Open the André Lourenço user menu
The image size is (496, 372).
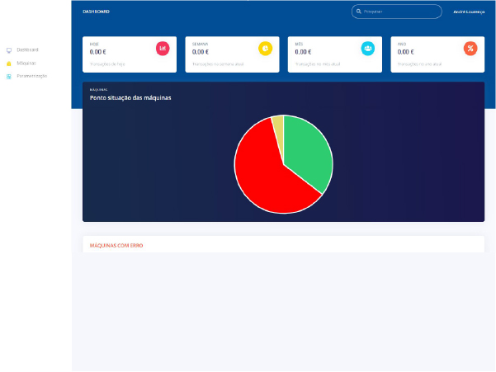click(x=470, y=12)
